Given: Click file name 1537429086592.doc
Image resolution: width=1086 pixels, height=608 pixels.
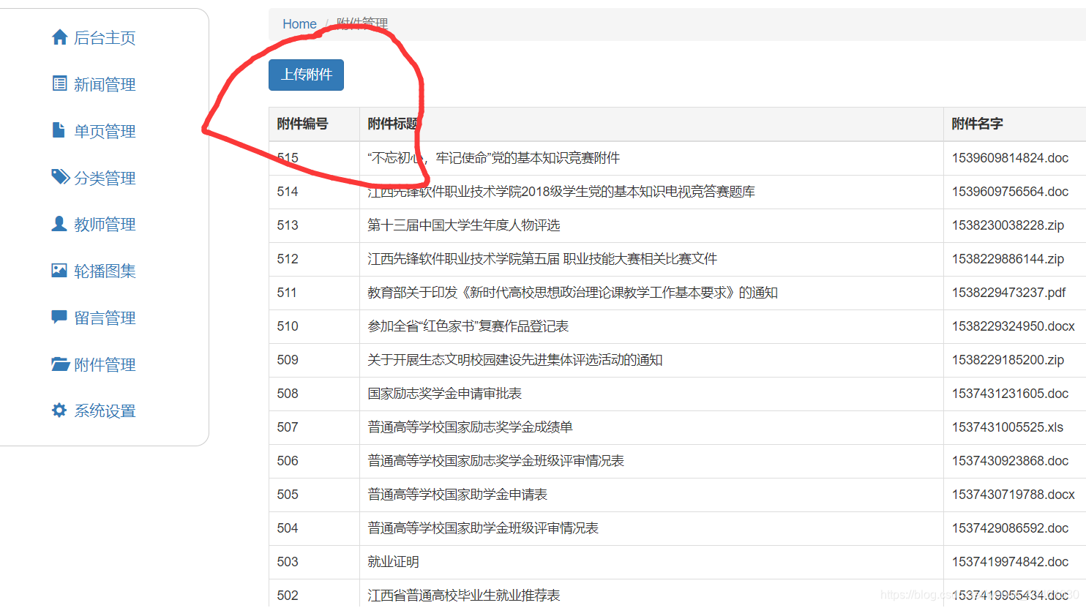Looking at the screenshot, I should point(1010,528).
